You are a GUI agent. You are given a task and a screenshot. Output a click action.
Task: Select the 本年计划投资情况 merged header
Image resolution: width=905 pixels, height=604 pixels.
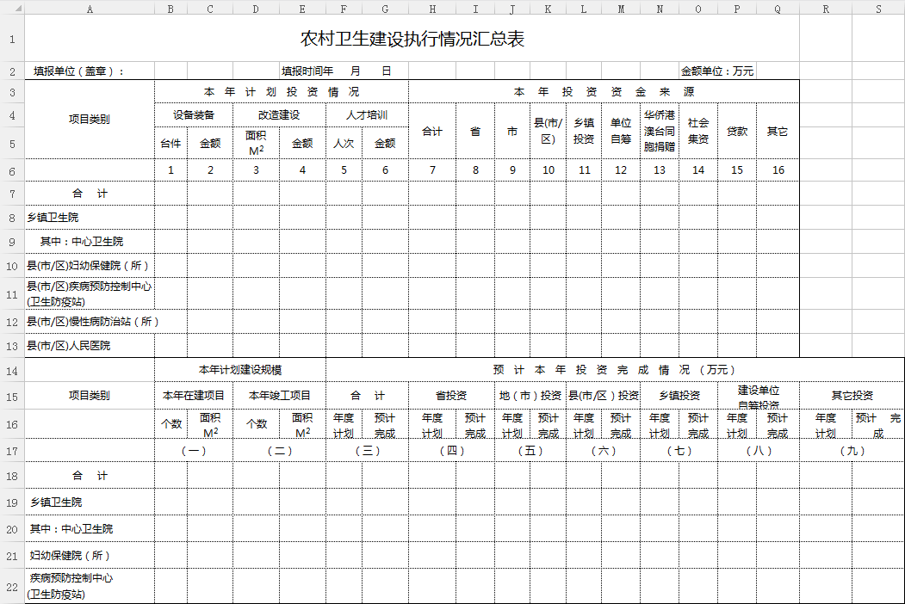click(281, 92)
